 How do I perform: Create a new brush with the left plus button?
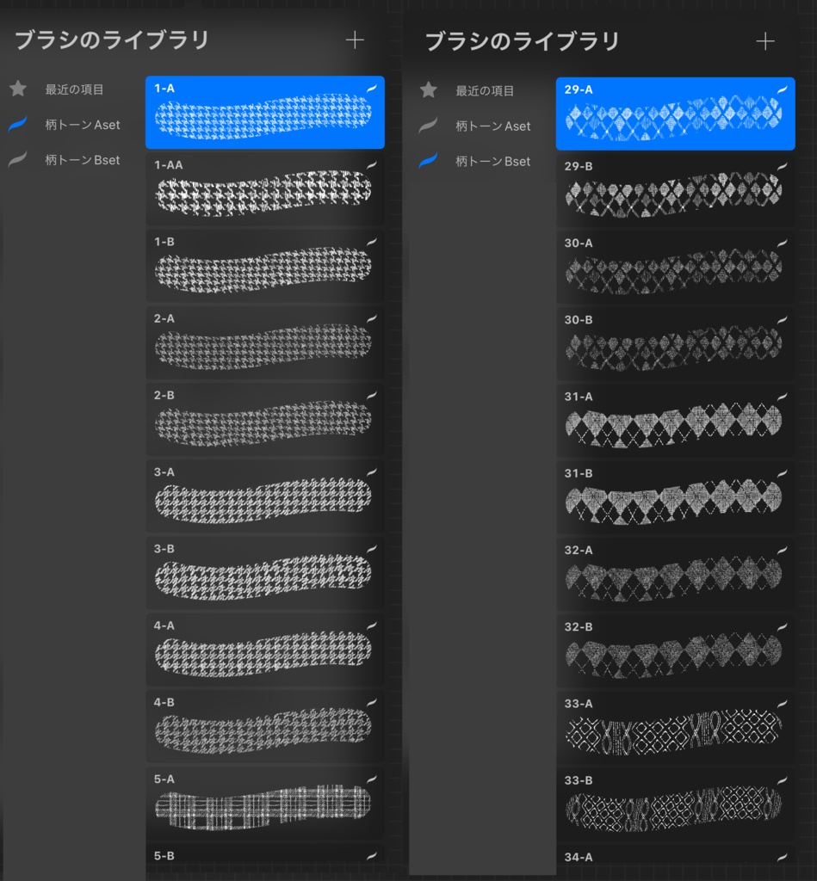(354, 40)
